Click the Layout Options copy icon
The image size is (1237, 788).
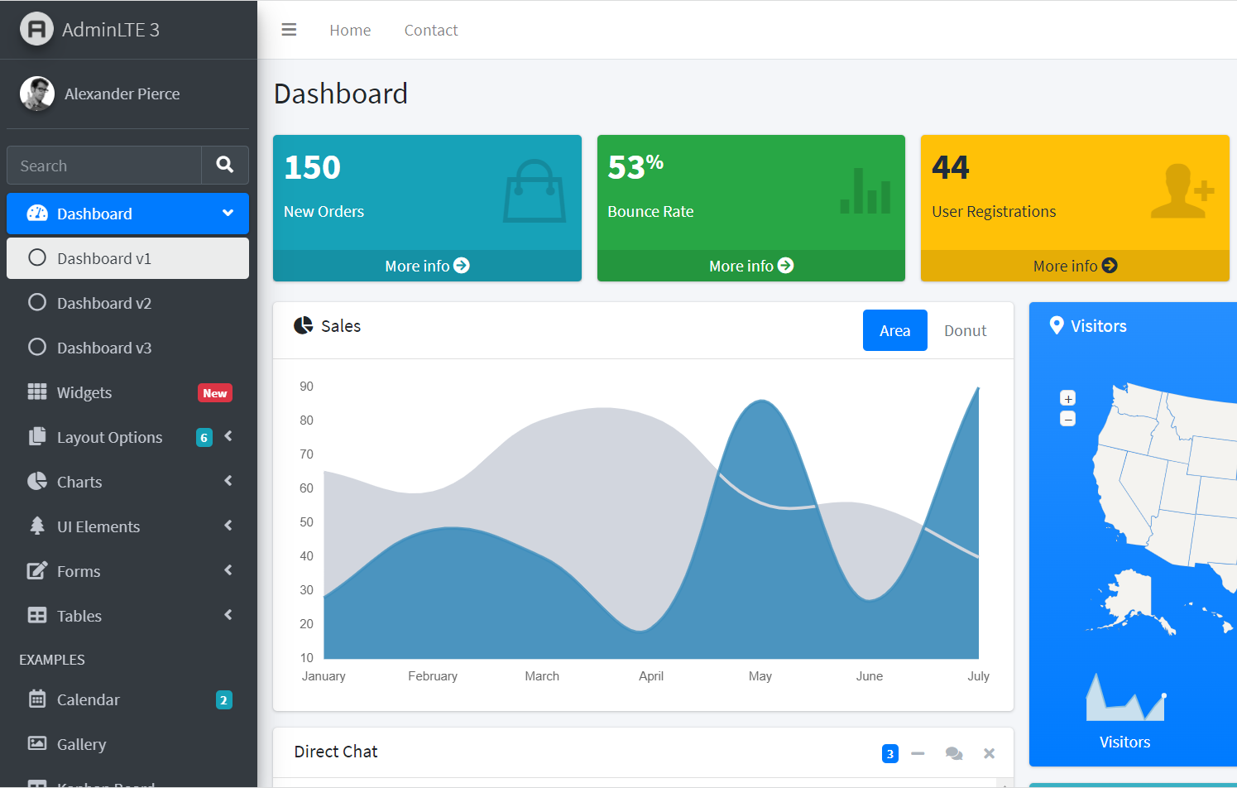click(37, 436)
